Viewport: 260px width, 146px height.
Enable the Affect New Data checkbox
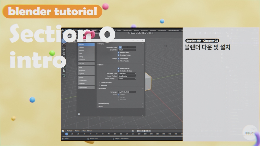click(x=119, y=100)
